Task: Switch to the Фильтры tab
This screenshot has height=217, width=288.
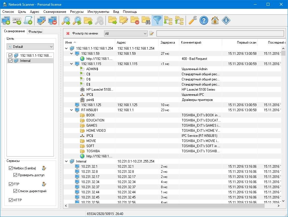Action: click(35, 32)
